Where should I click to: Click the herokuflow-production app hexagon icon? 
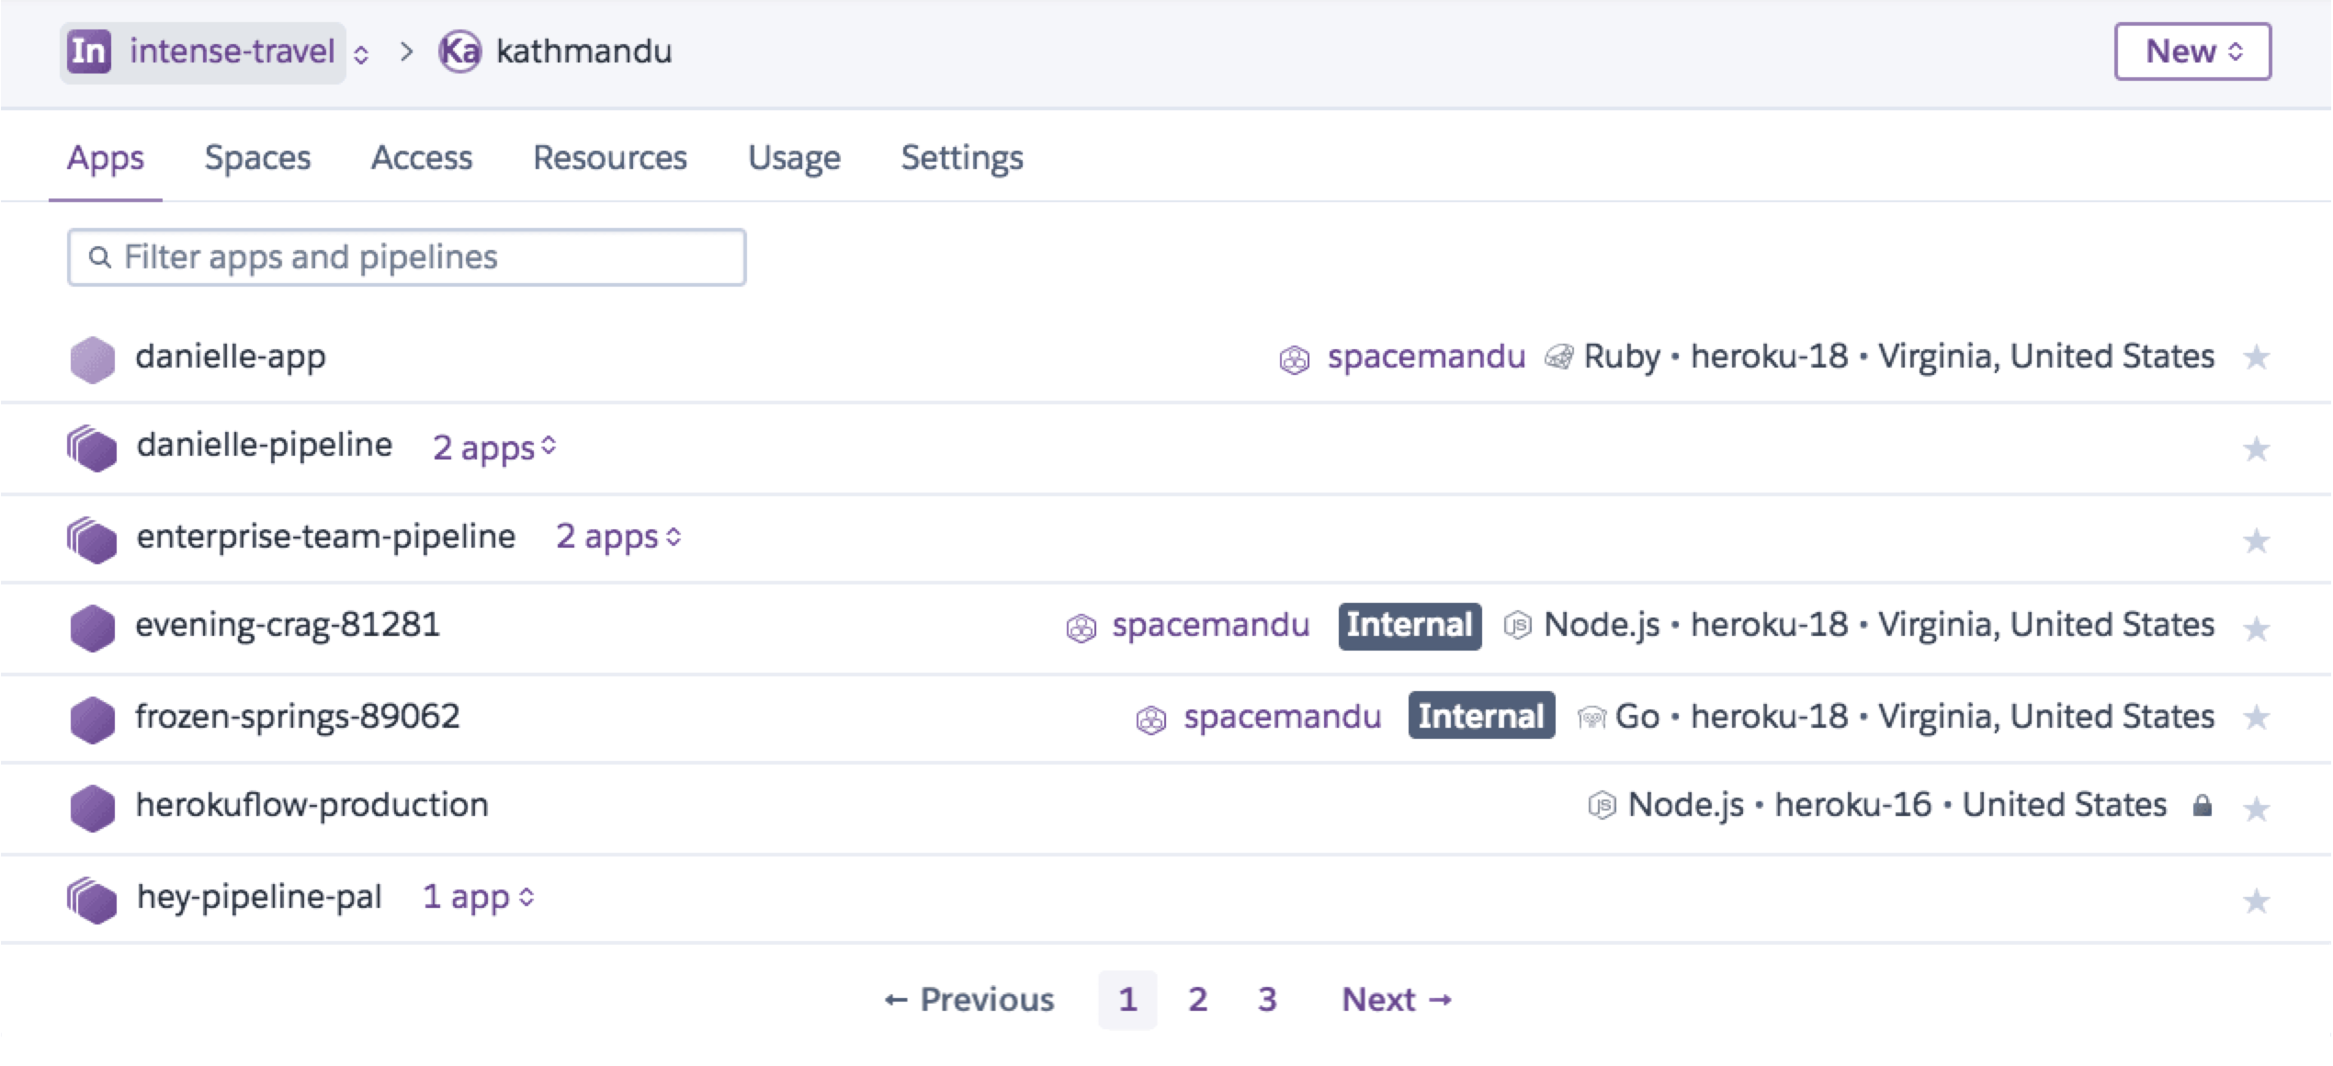93,809
